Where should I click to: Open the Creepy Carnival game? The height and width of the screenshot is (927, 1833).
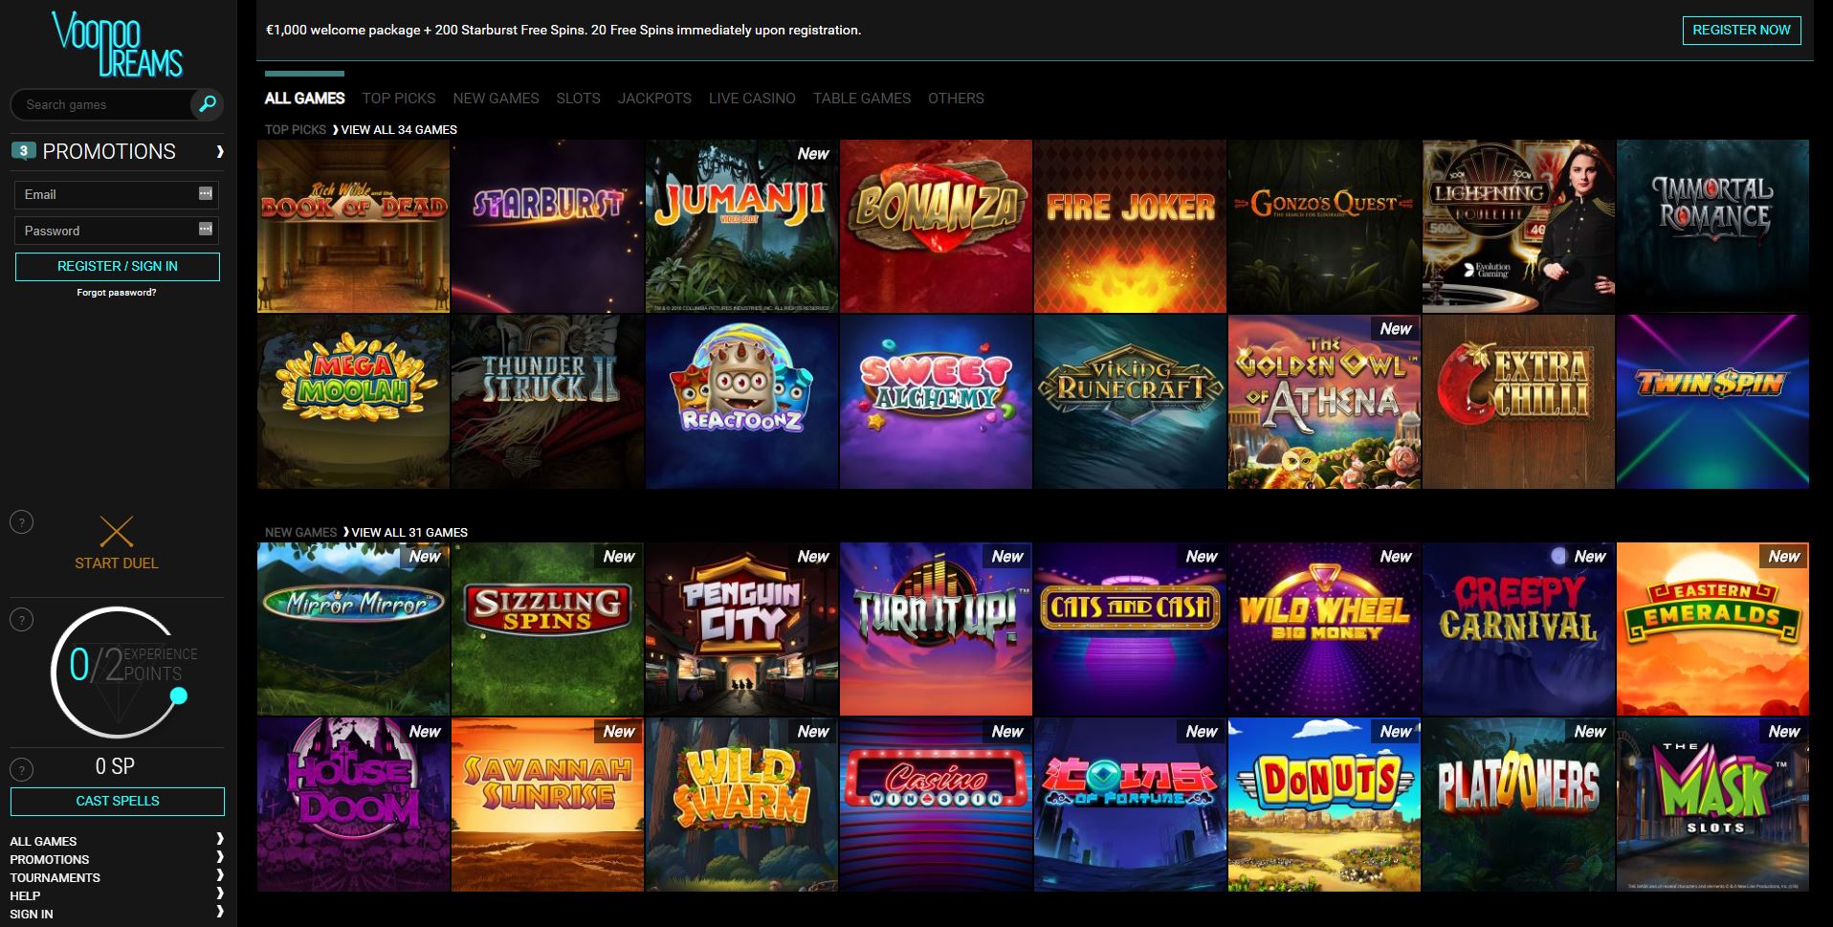1518,629
